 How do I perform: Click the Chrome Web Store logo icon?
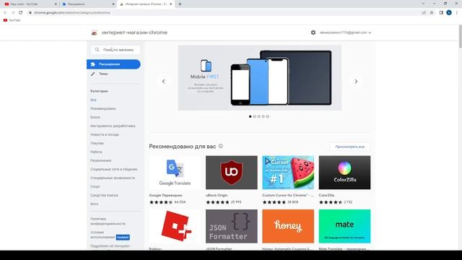coord(95,32)
